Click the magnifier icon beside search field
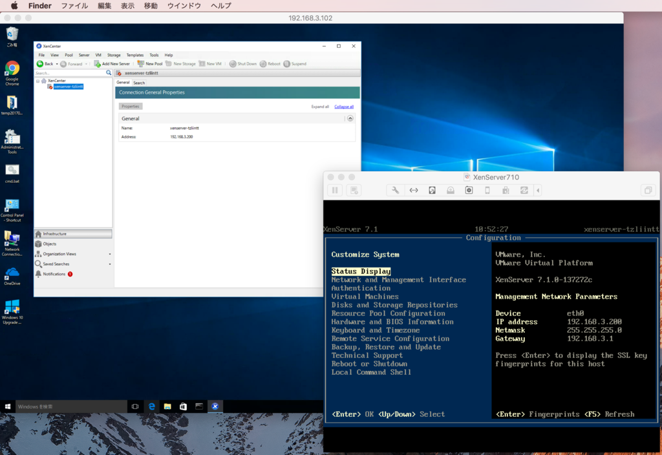The width and height of the screenshot is (662, 455). coord(109,72)
